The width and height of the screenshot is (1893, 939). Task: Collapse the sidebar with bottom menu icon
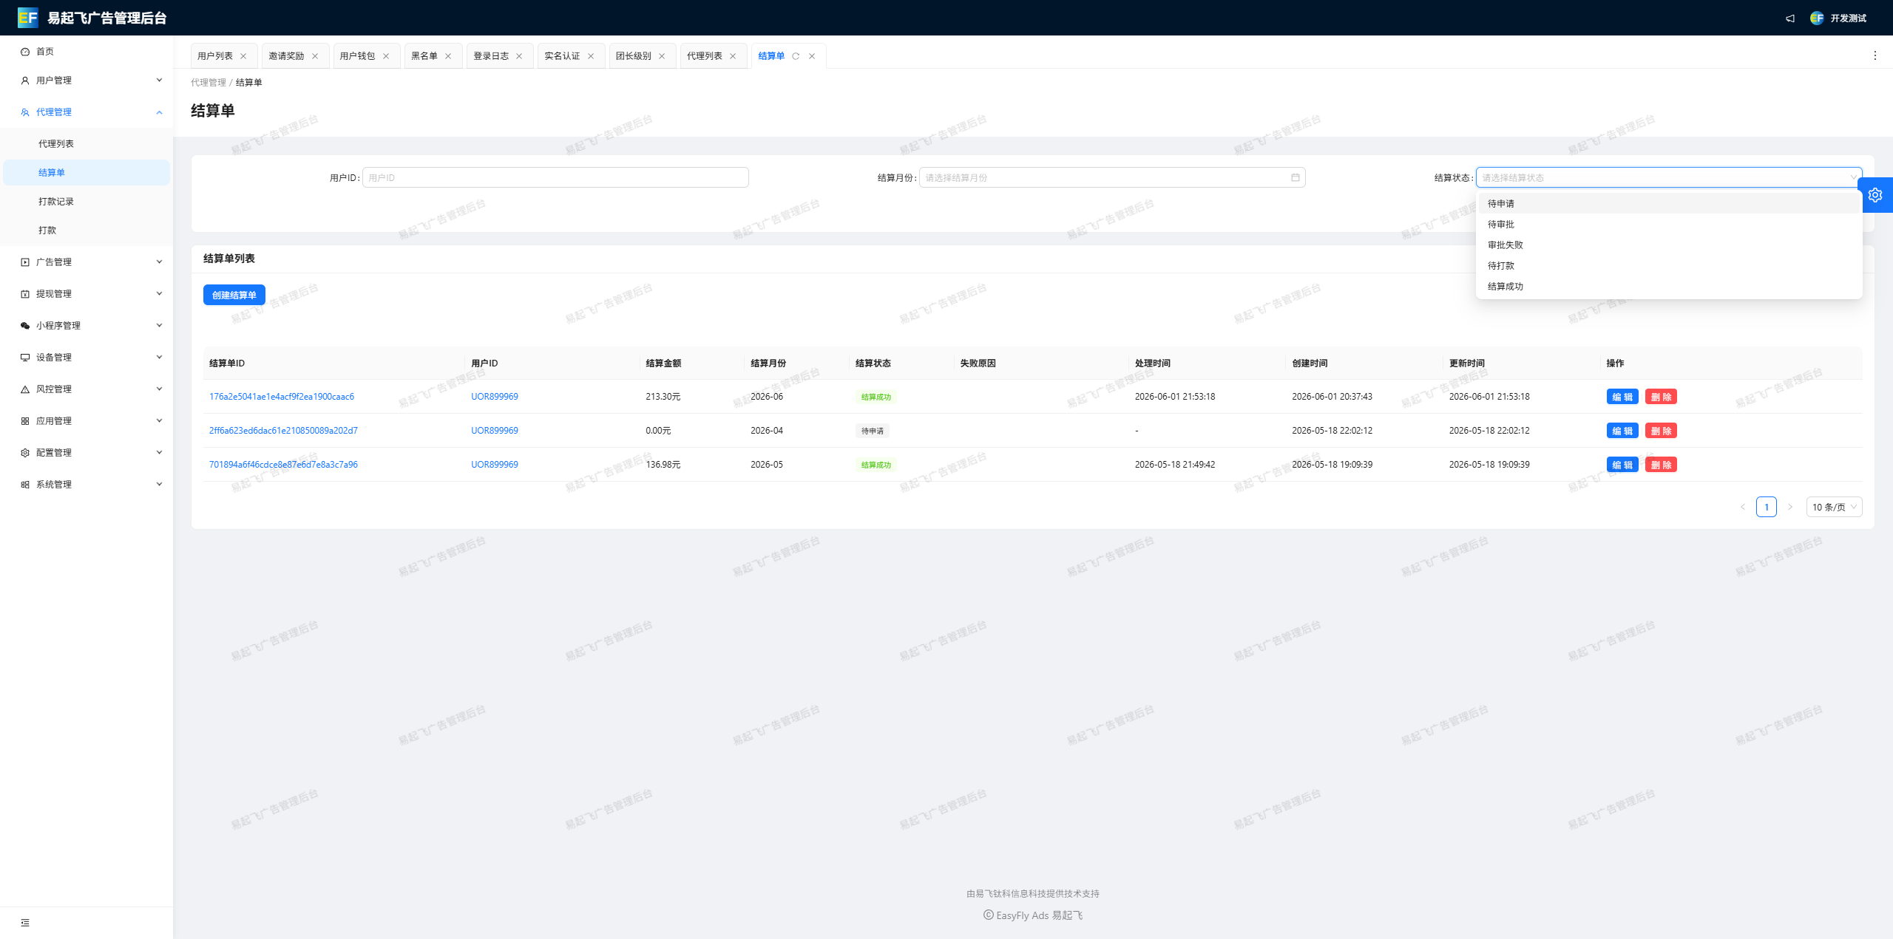[25, 923]
